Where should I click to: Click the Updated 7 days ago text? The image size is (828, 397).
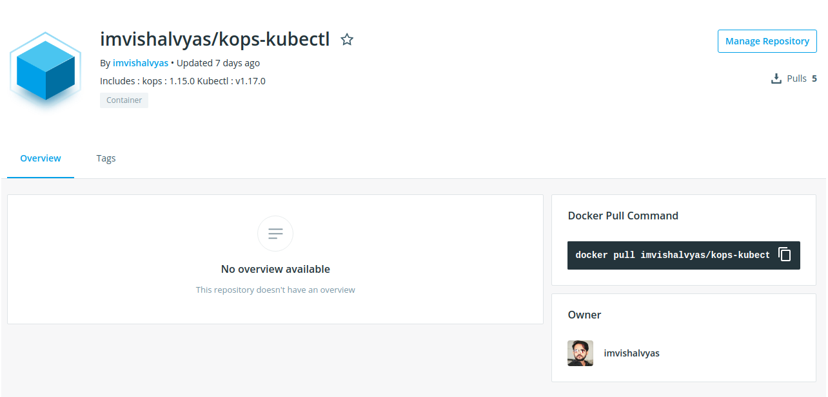click(x=218, y=63)
